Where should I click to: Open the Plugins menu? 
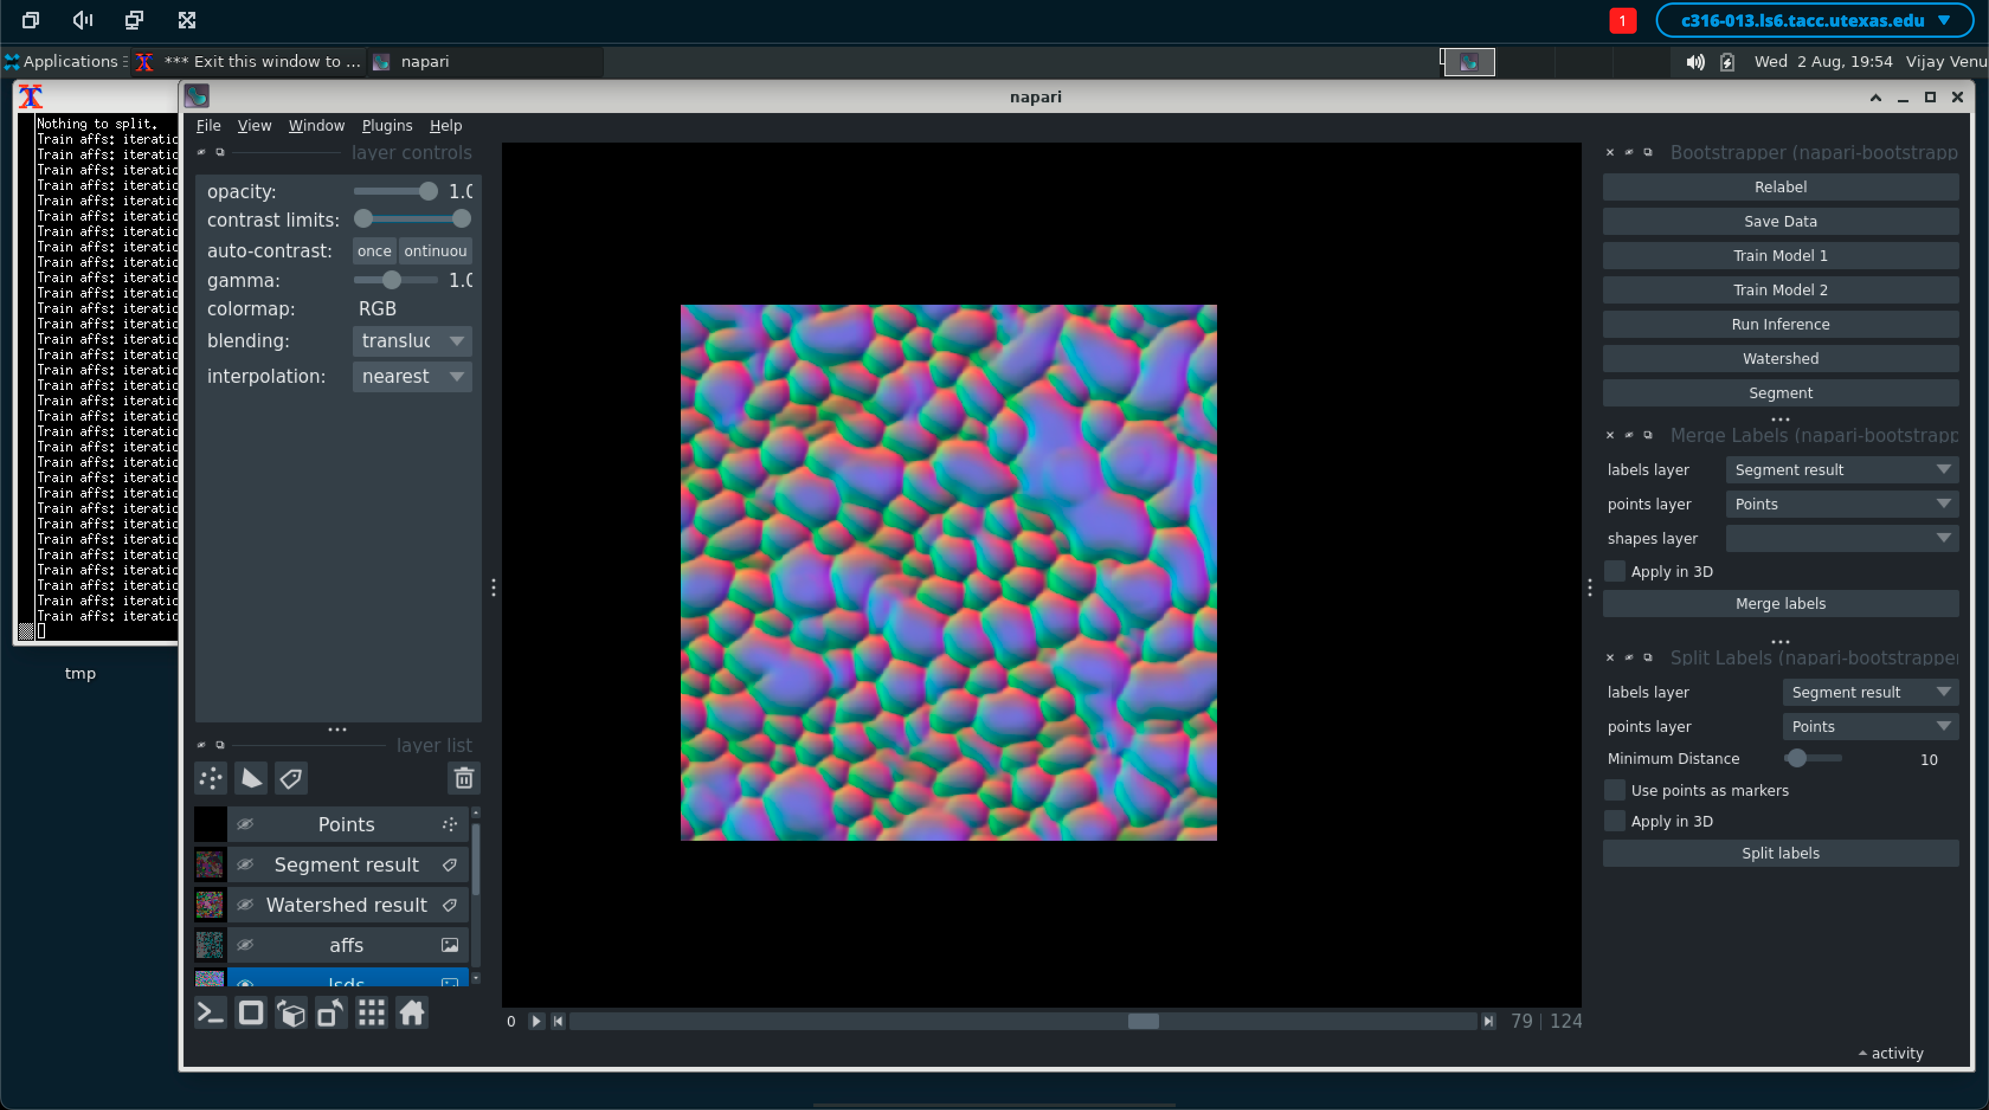(387, 125)
